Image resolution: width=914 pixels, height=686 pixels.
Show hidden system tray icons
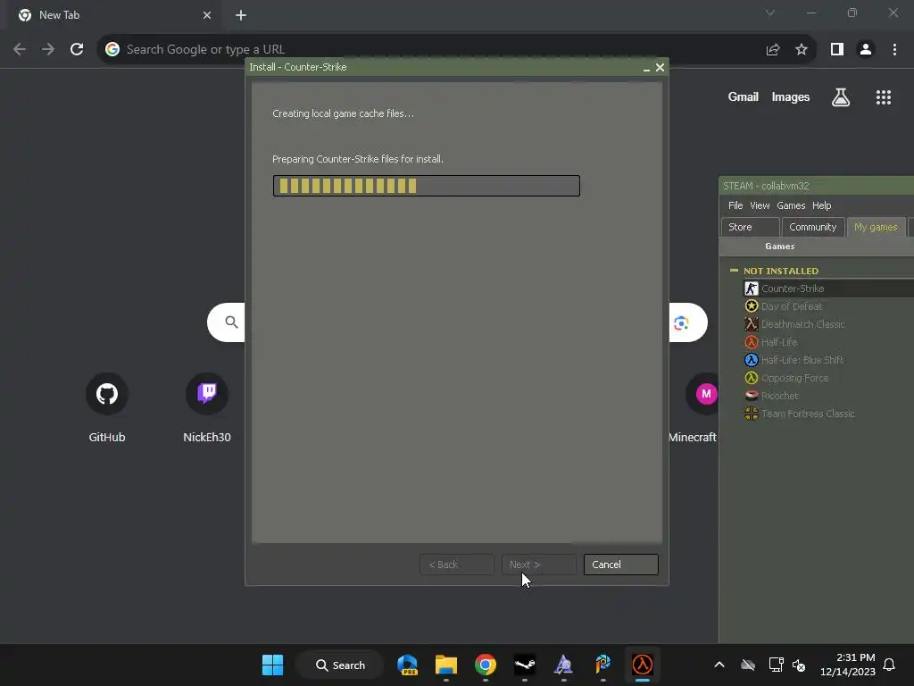coord(719,665)
